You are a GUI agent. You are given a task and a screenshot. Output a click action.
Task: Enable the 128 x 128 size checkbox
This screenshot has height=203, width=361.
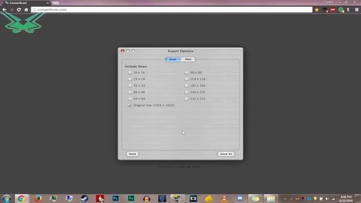(x=187, y=79)
